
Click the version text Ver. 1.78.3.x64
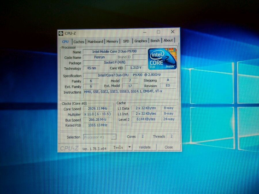pos(94,149)
